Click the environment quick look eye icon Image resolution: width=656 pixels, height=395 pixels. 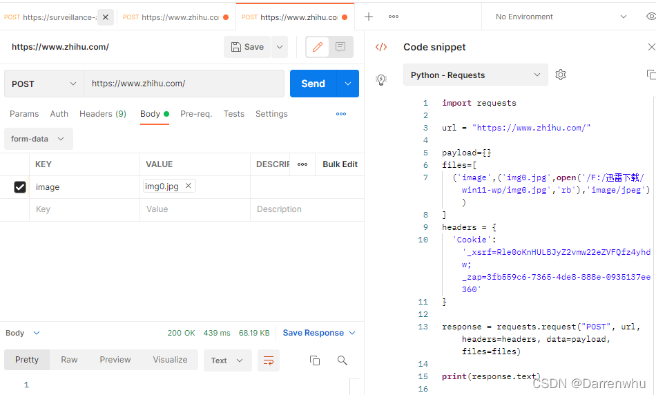(650, 17)
